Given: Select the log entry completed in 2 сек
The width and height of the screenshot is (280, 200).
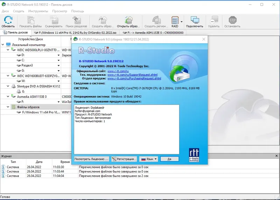Looking at the screenshot, I should pyautogui.click(x=140, y=176).
